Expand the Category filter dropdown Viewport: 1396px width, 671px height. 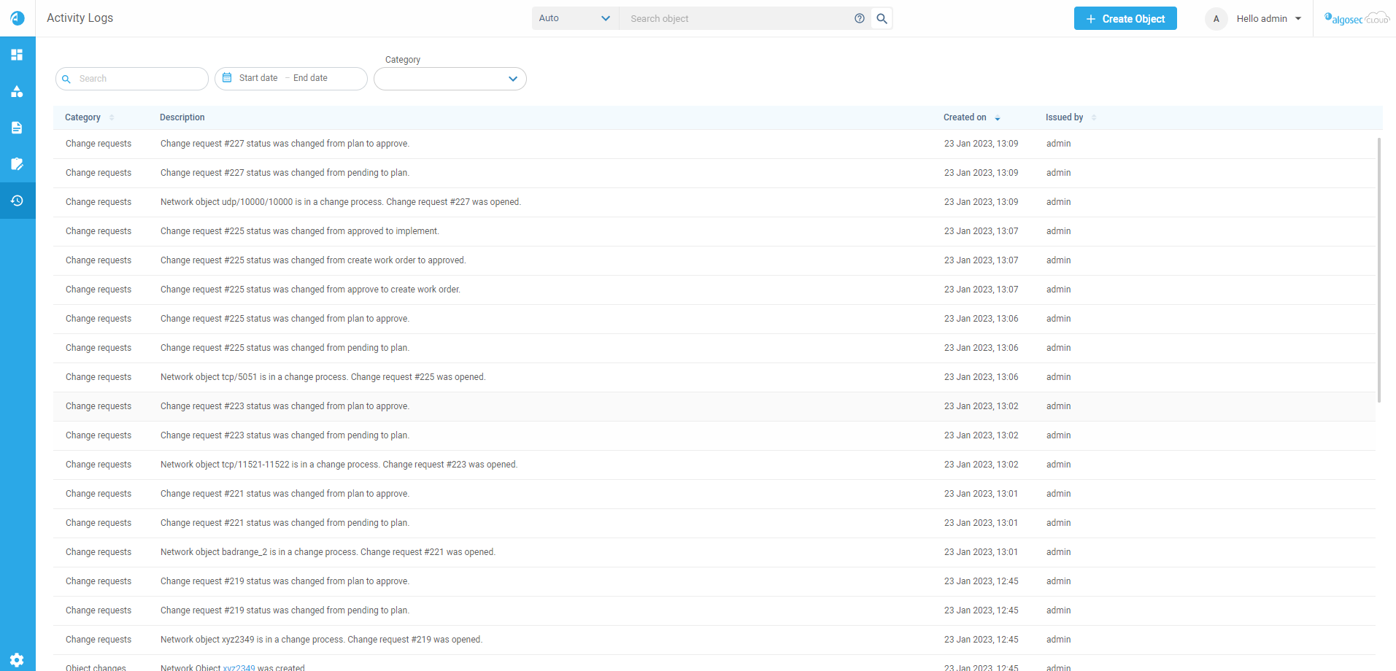coord(450,79)
